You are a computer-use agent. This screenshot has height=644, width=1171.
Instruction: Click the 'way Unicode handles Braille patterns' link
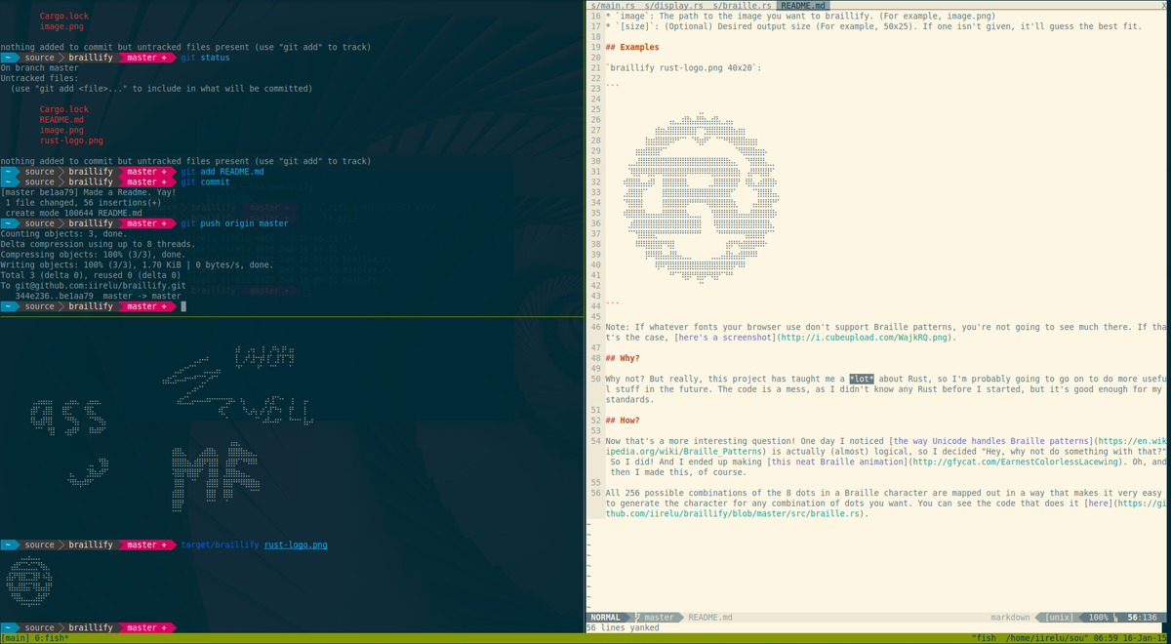989,441
